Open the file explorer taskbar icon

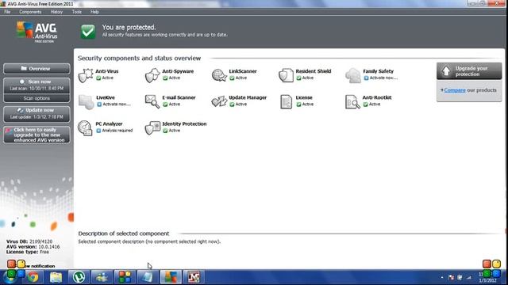pyautogui.click(x=56, y=277)
